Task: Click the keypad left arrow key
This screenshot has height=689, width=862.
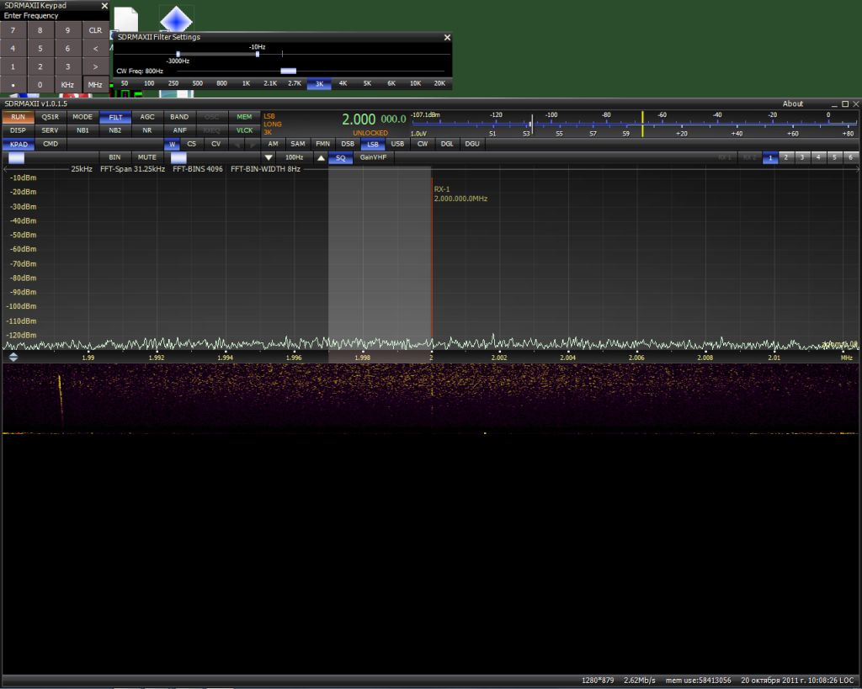Action: pyautogui.click(x=95, y=48)
